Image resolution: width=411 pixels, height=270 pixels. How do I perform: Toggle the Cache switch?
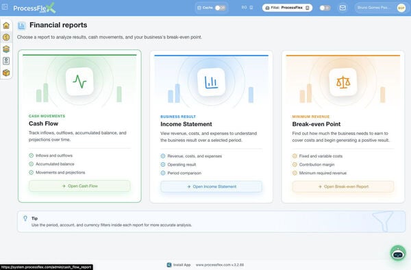pyautogui.click(x=220, y=8)
